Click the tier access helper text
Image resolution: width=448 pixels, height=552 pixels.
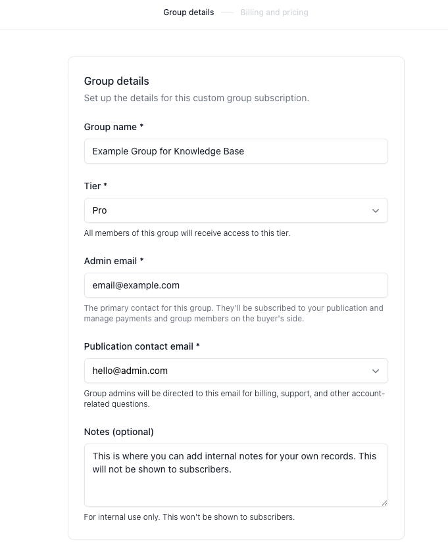pos(187,233)
